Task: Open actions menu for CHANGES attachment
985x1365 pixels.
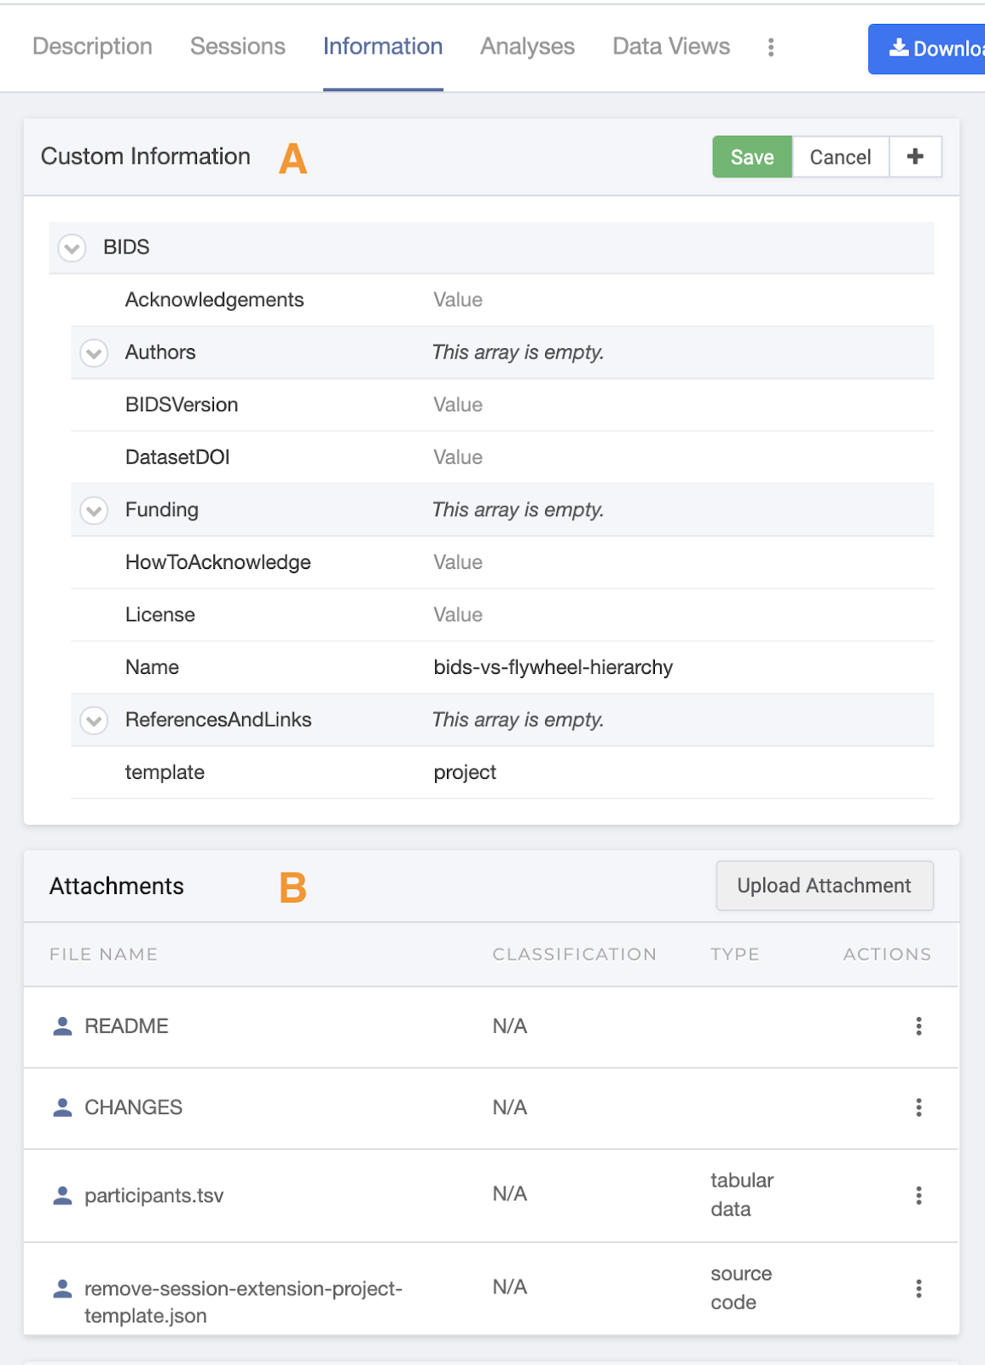Action: 918,1107
